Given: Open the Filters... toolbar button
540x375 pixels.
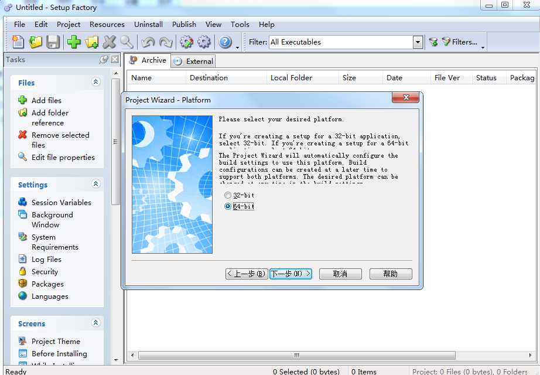Looking at the screenshot, I should (x=459, y=42).
